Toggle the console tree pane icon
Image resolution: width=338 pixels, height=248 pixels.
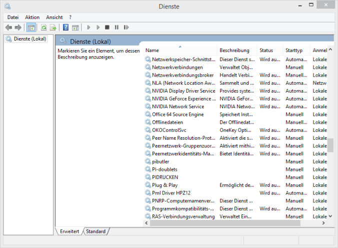(31, 28)
